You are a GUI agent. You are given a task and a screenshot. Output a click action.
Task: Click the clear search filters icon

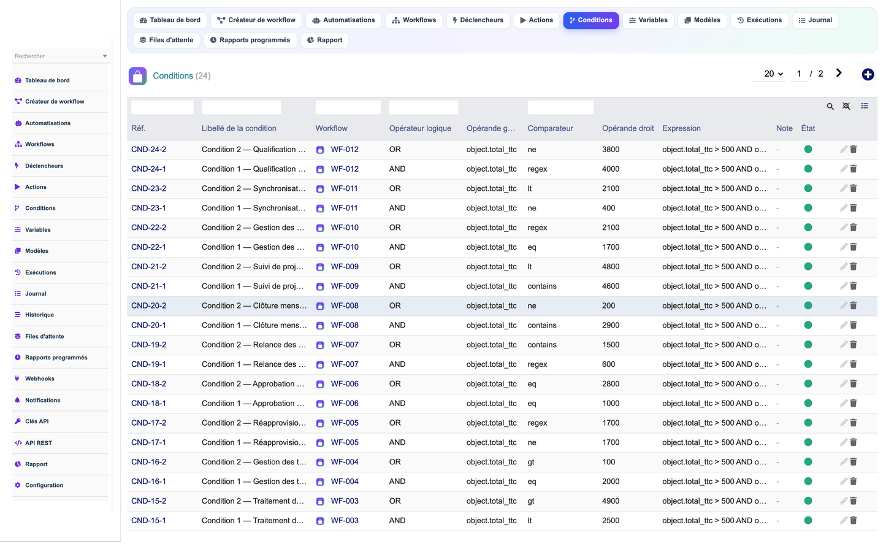(846, 106)
